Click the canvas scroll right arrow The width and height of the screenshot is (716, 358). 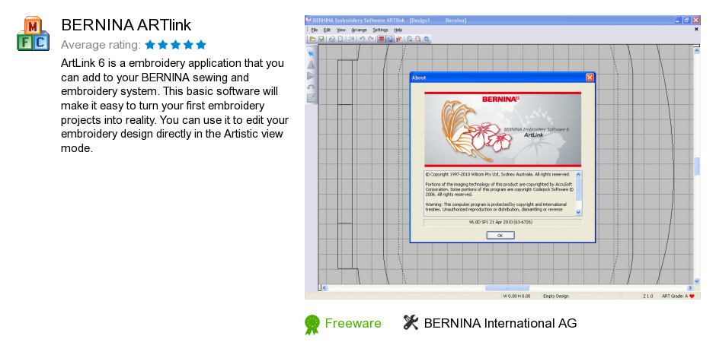(x=690, y=288)
